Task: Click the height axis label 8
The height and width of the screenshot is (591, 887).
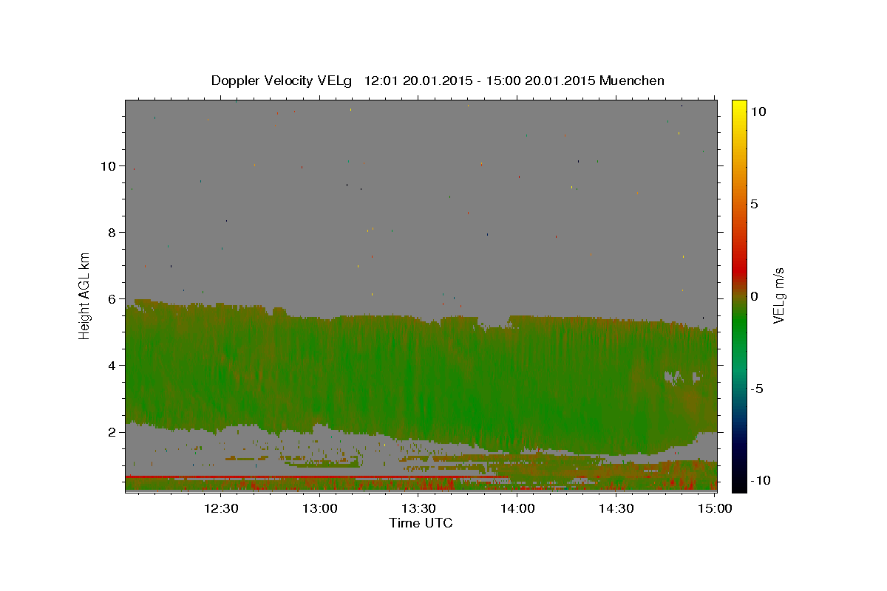Action: click(x=112, y=233)
